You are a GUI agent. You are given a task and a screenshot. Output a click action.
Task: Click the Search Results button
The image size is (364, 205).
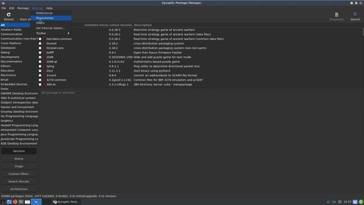tap(19, 182)
